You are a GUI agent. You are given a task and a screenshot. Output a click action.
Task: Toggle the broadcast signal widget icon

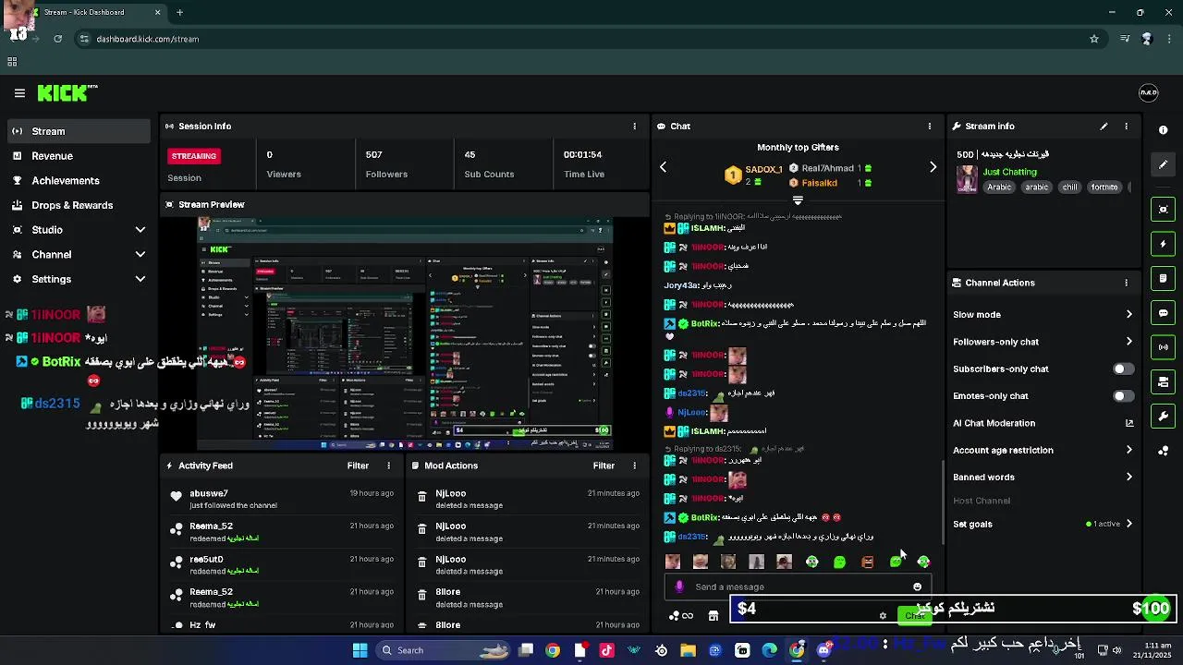pyautogui.click(x=1164, y=347)
